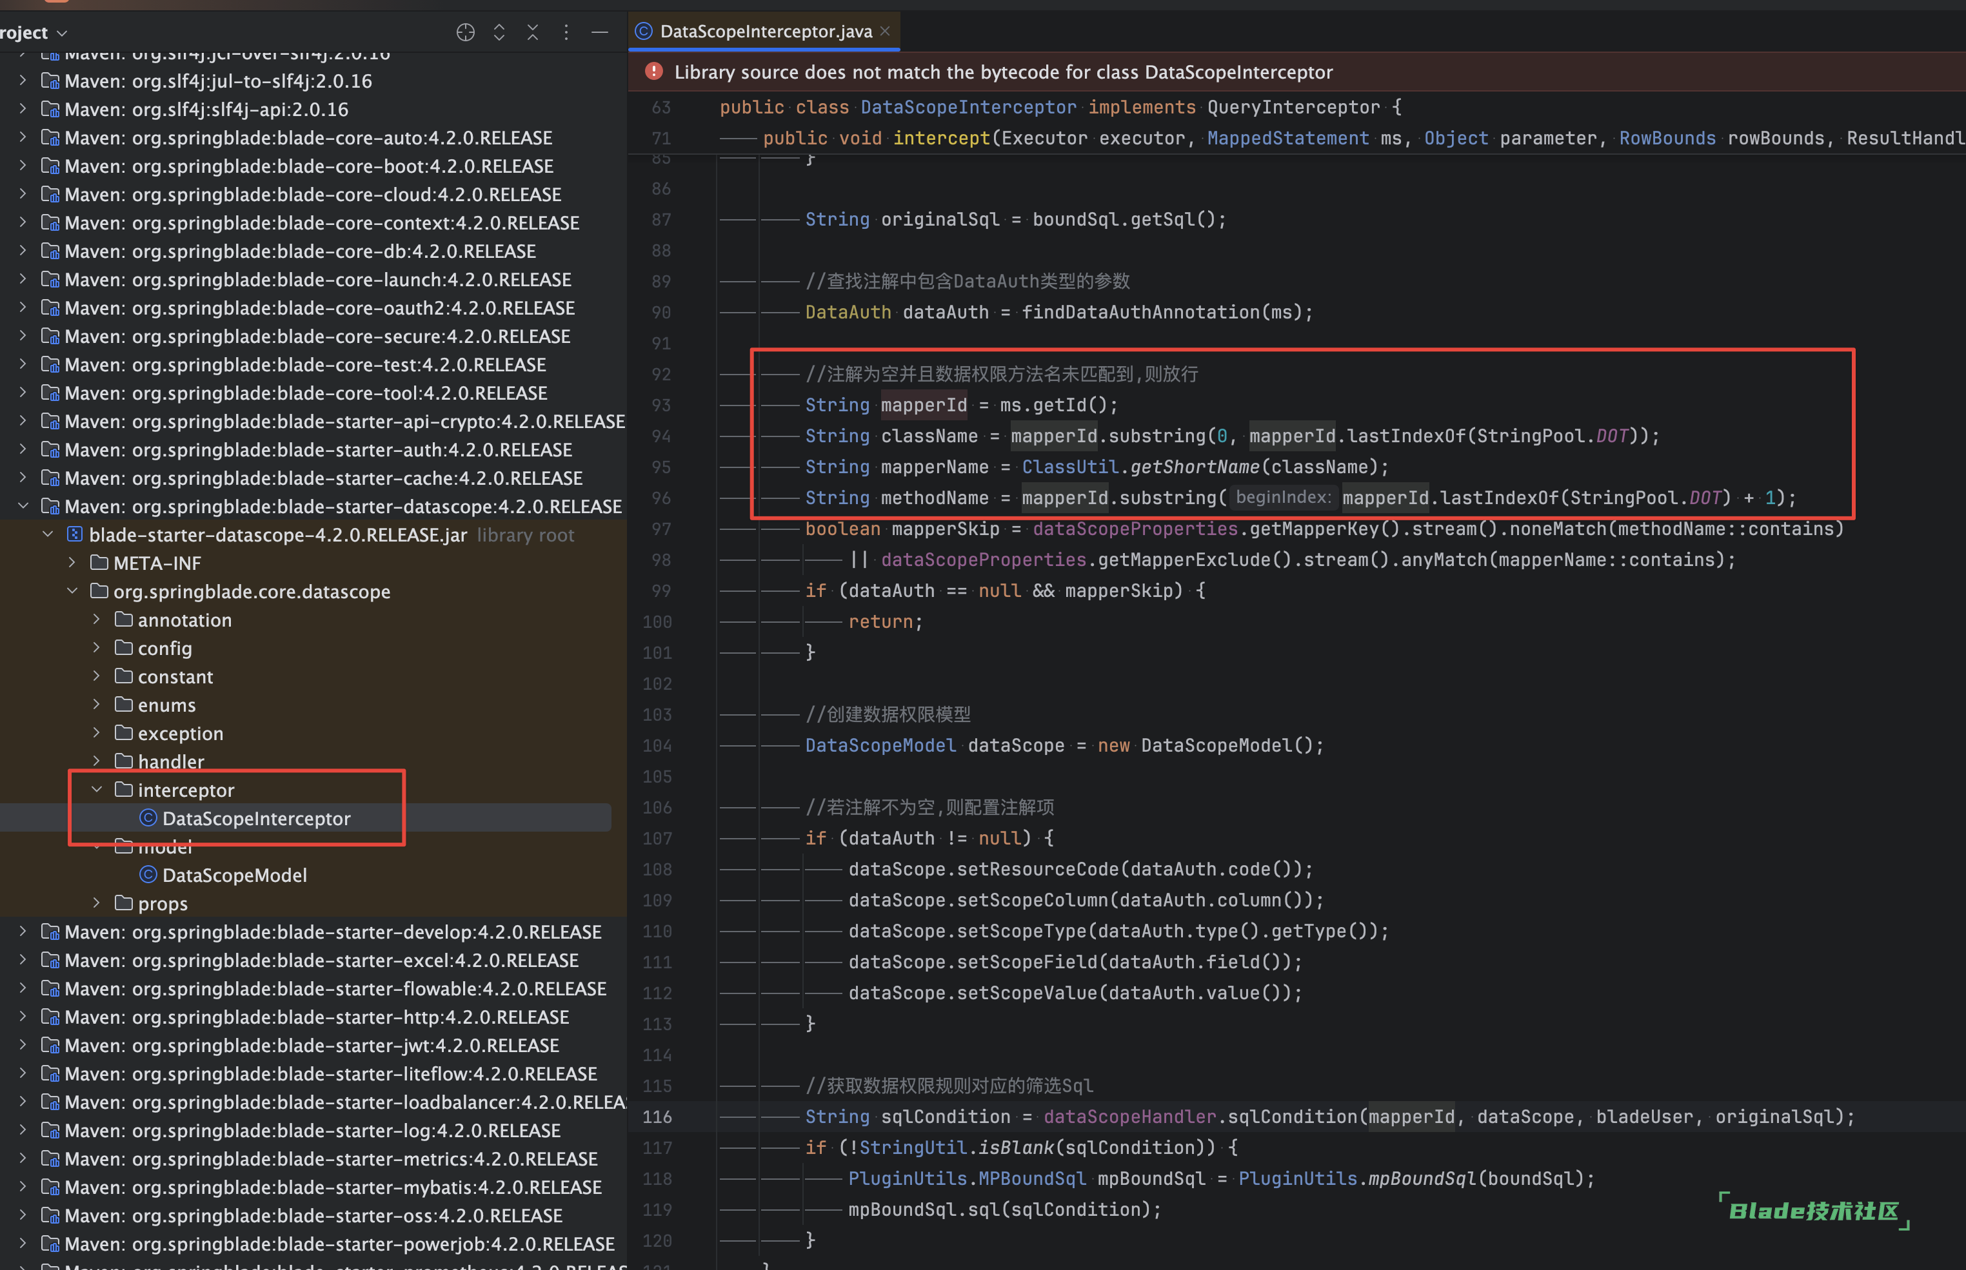Click the collapse all icon in Project panel
Viewport: 1966px width, 1270px height.
click(x=533, y=32)
